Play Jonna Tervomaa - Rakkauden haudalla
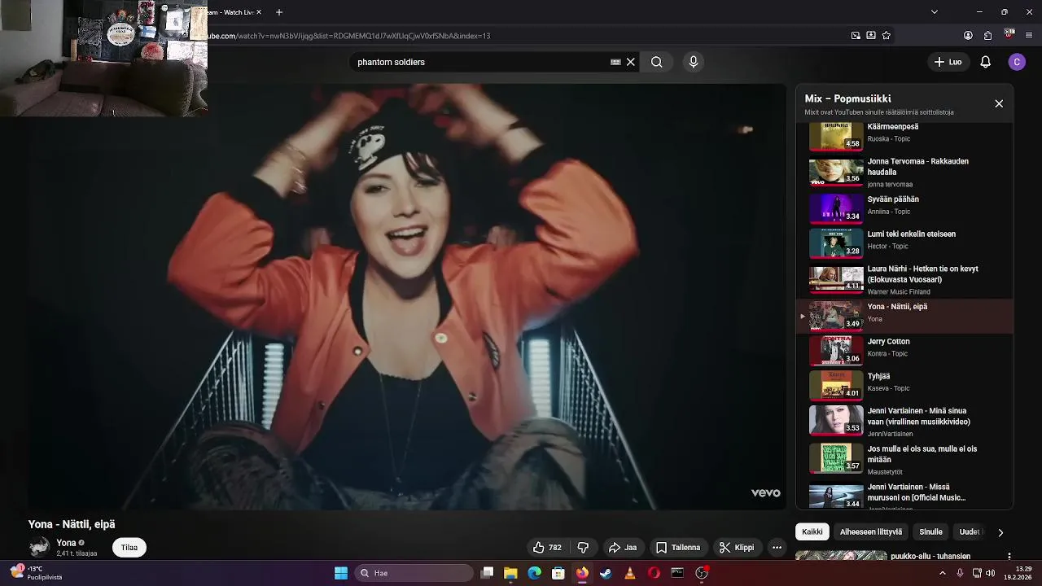This screenshot has width=1042, height=586. point(904,173)
